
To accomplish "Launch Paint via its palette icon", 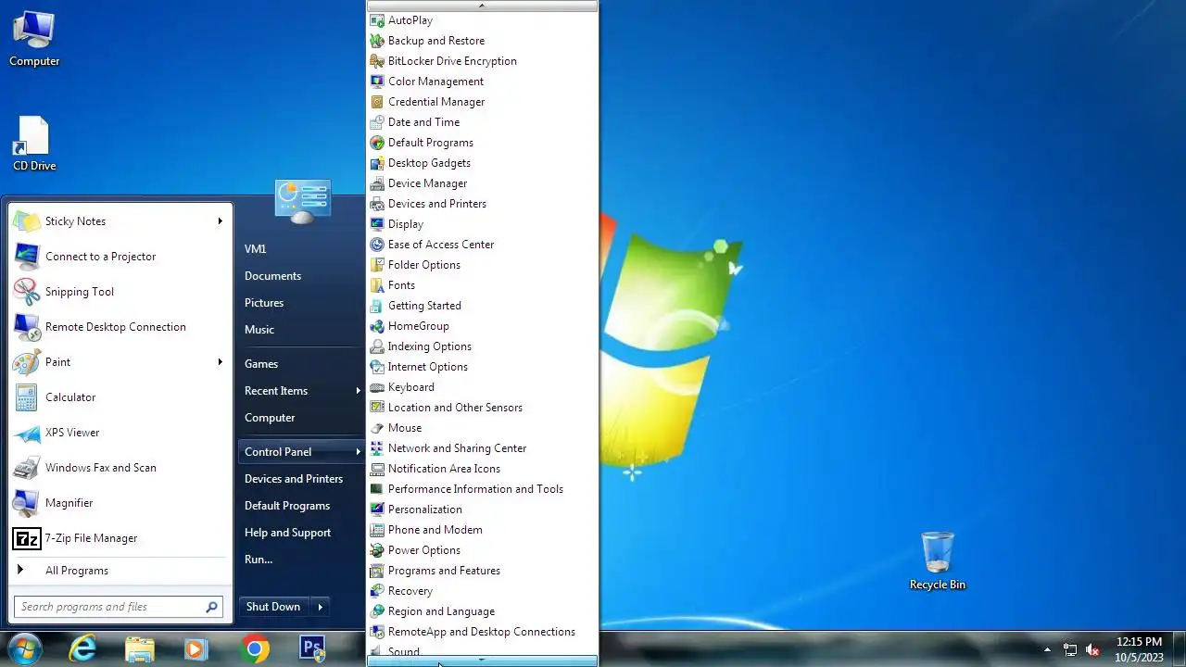I will [27, 362].
